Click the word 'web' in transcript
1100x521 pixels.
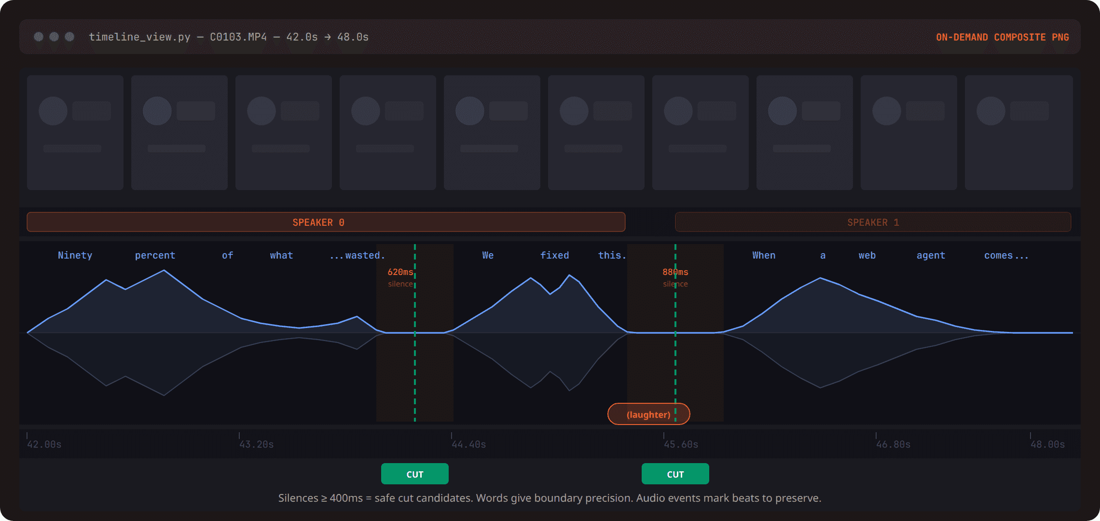point(867,255)
